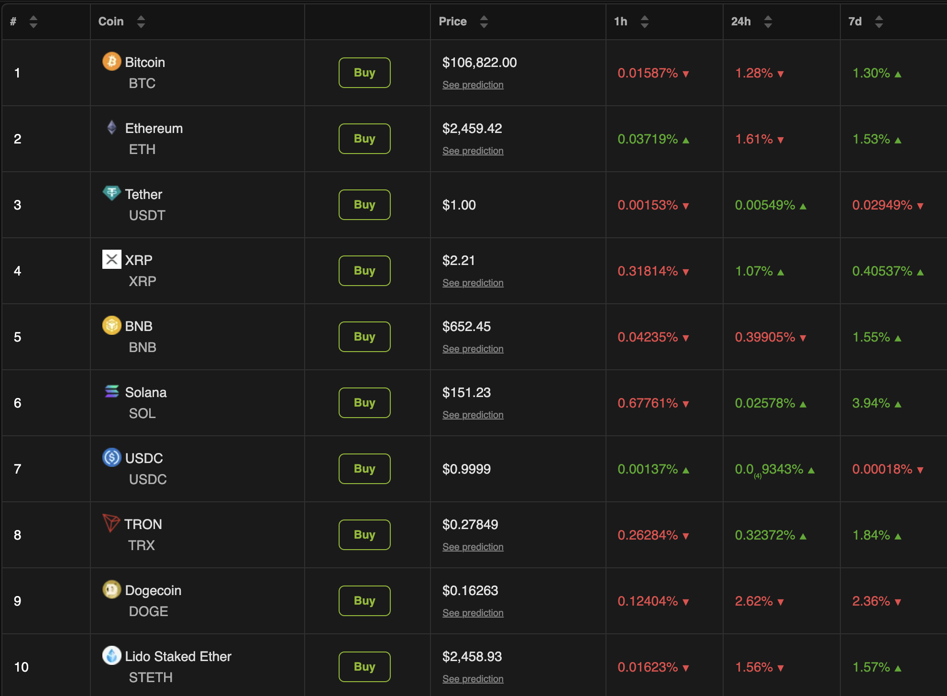
Task: Click the Solana logo icon
Action: pos(111,391)
